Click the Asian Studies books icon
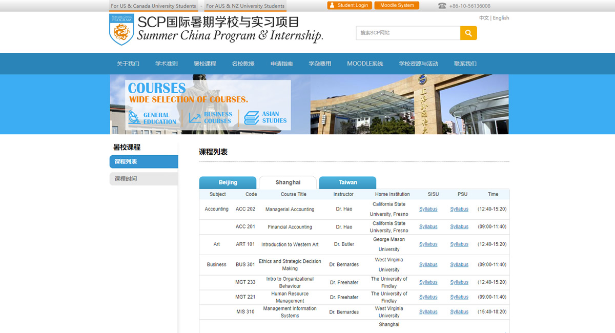This screenshot has width=615, height=333. [252, 118]
